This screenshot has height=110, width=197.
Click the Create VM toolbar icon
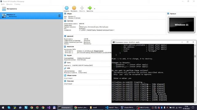[x=66, y=8]
